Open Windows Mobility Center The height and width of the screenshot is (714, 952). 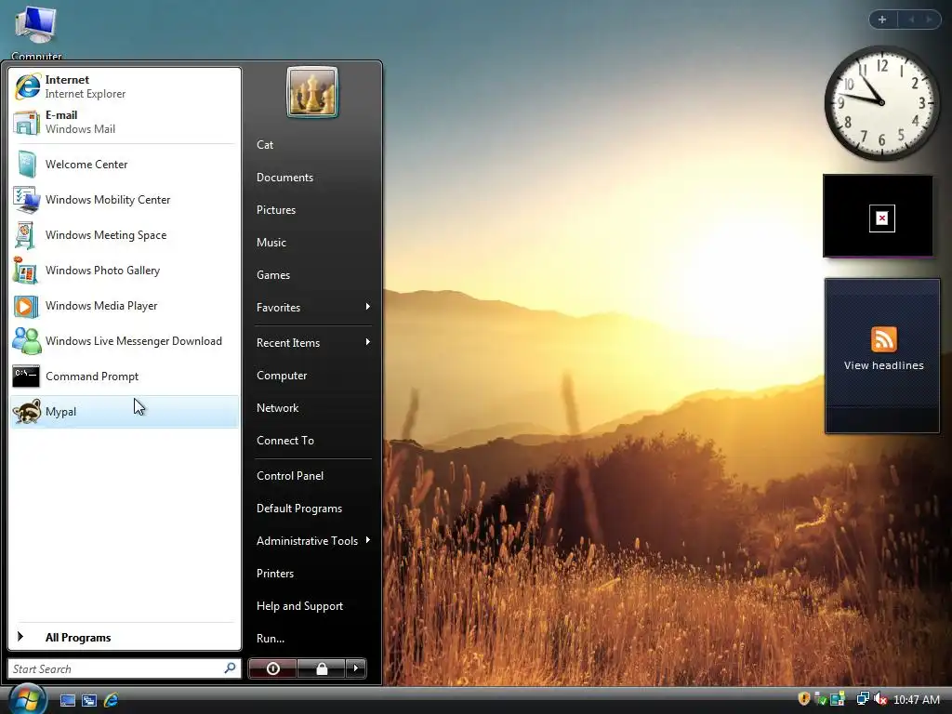point(125,200)
